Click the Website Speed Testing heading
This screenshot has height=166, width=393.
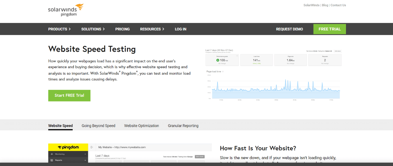(92, 49)
